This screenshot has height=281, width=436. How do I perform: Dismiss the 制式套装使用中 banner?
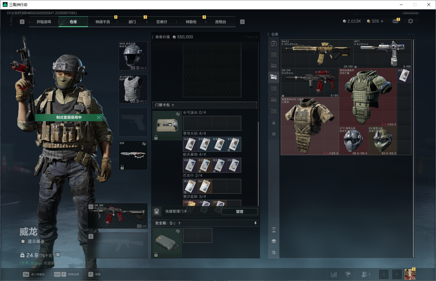[x=99, y=118]
